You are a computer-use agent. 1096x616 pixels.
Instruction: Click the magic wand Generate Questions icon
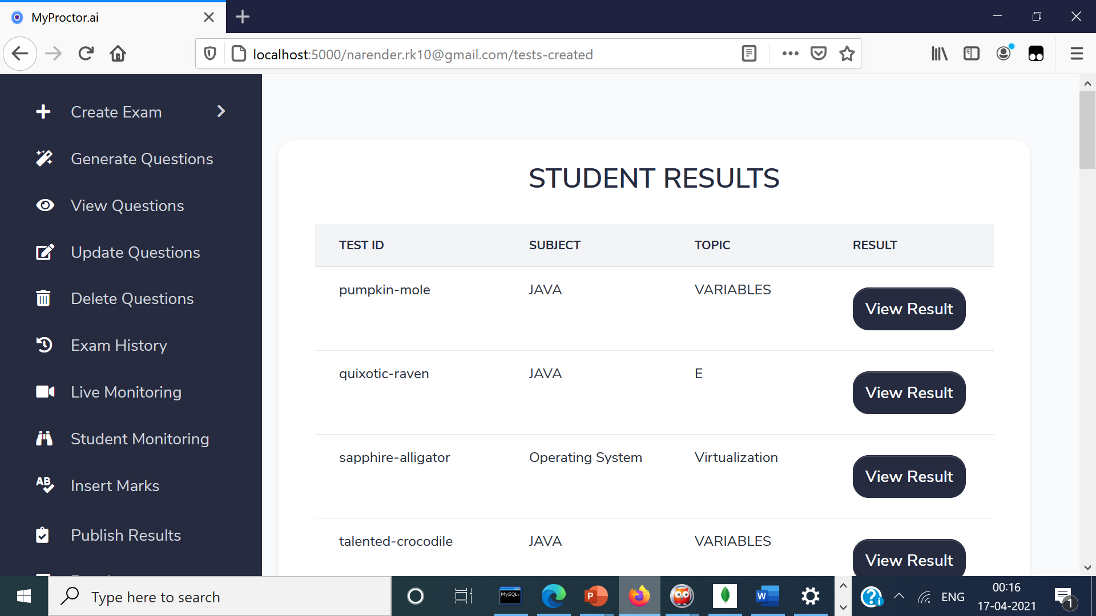pyautogui.click(x=44, y=159)
